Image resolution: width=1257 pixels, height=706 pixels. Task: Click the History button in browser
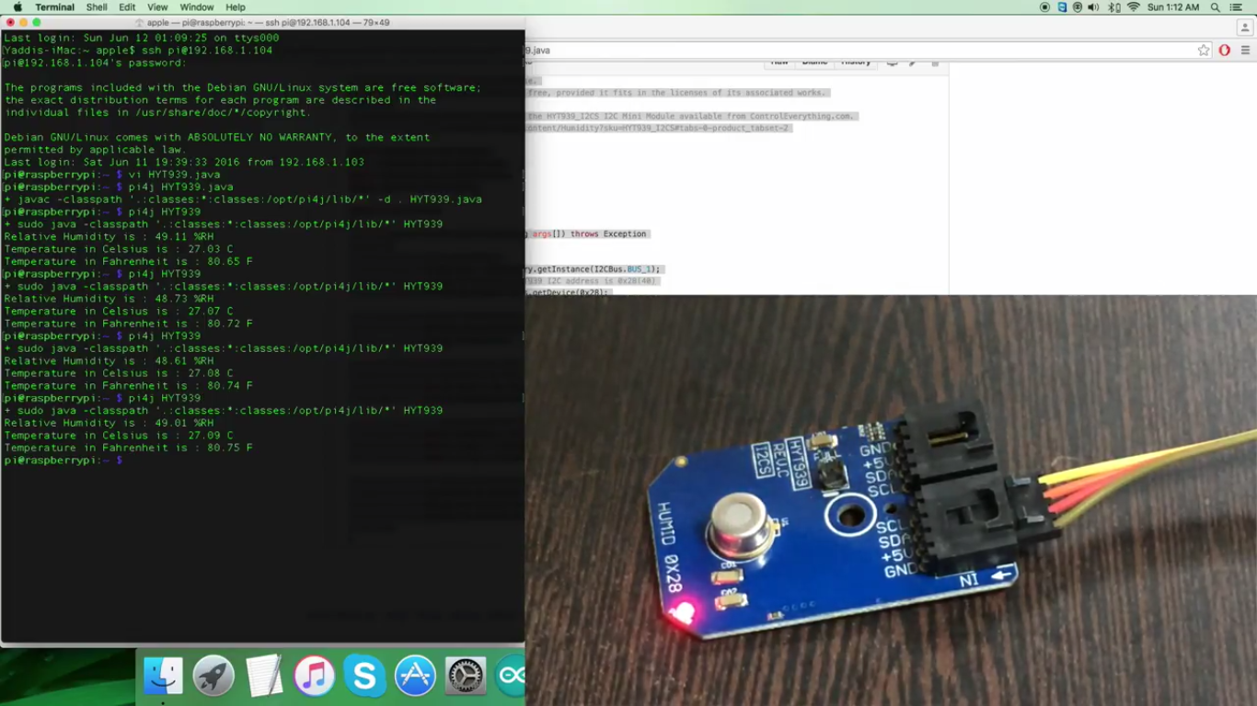(856, 63)
